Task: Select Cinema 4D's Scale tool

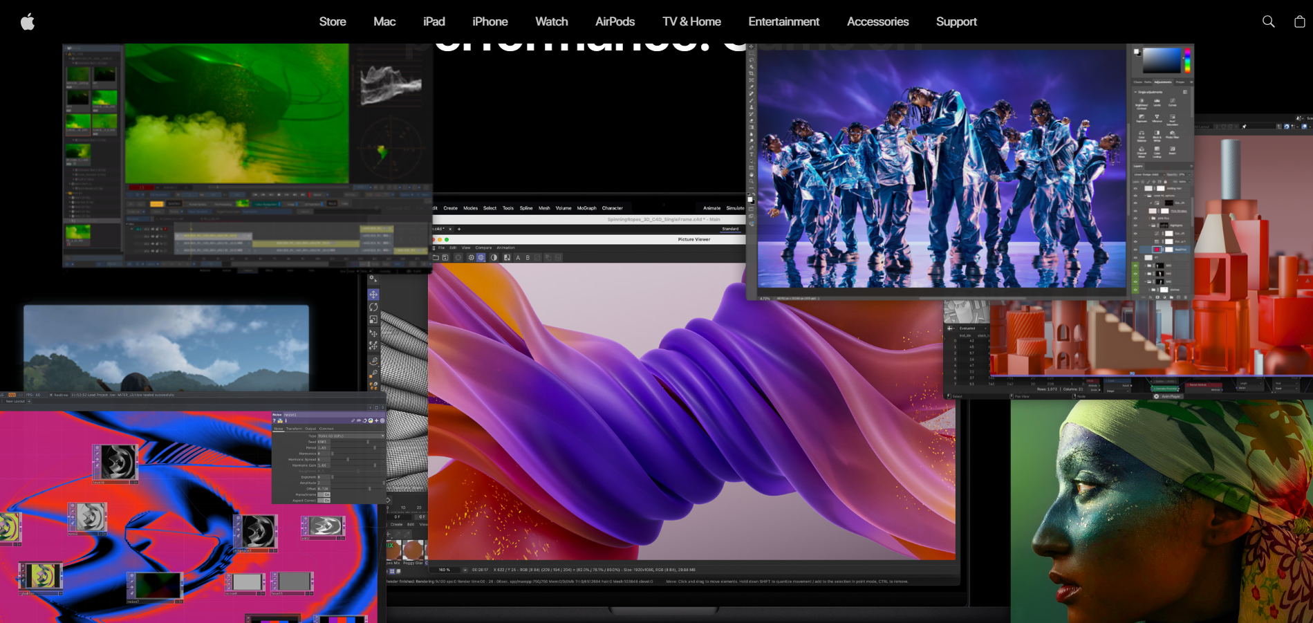Action: pyautogui.click(x=373, y=319)
